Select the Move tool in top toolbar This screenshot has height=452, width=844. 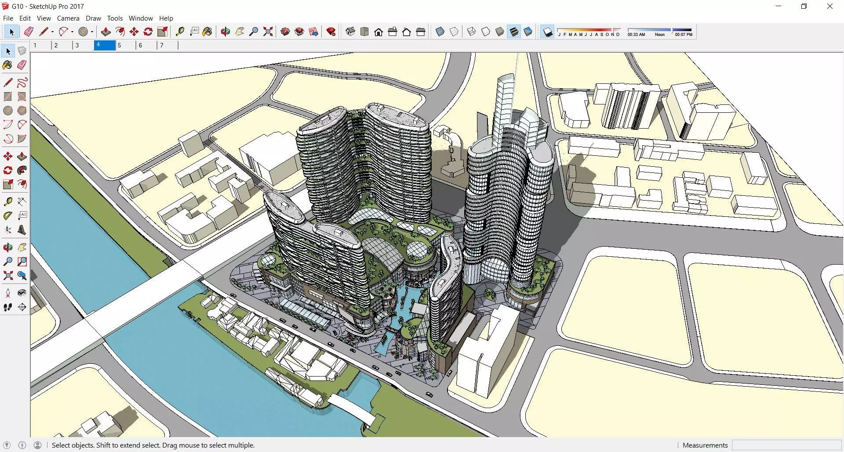click(134, 32)
